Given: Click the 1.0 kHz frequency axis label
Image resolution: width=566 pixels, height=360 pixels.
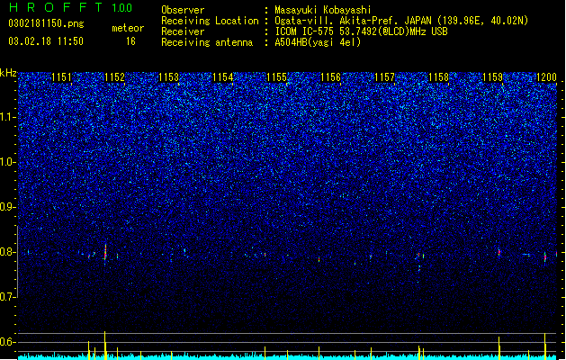Looking at the screenshot, I should [8, 162].
